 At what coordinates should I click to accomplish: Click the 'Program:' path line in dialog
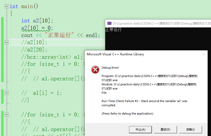pos(150,78)
